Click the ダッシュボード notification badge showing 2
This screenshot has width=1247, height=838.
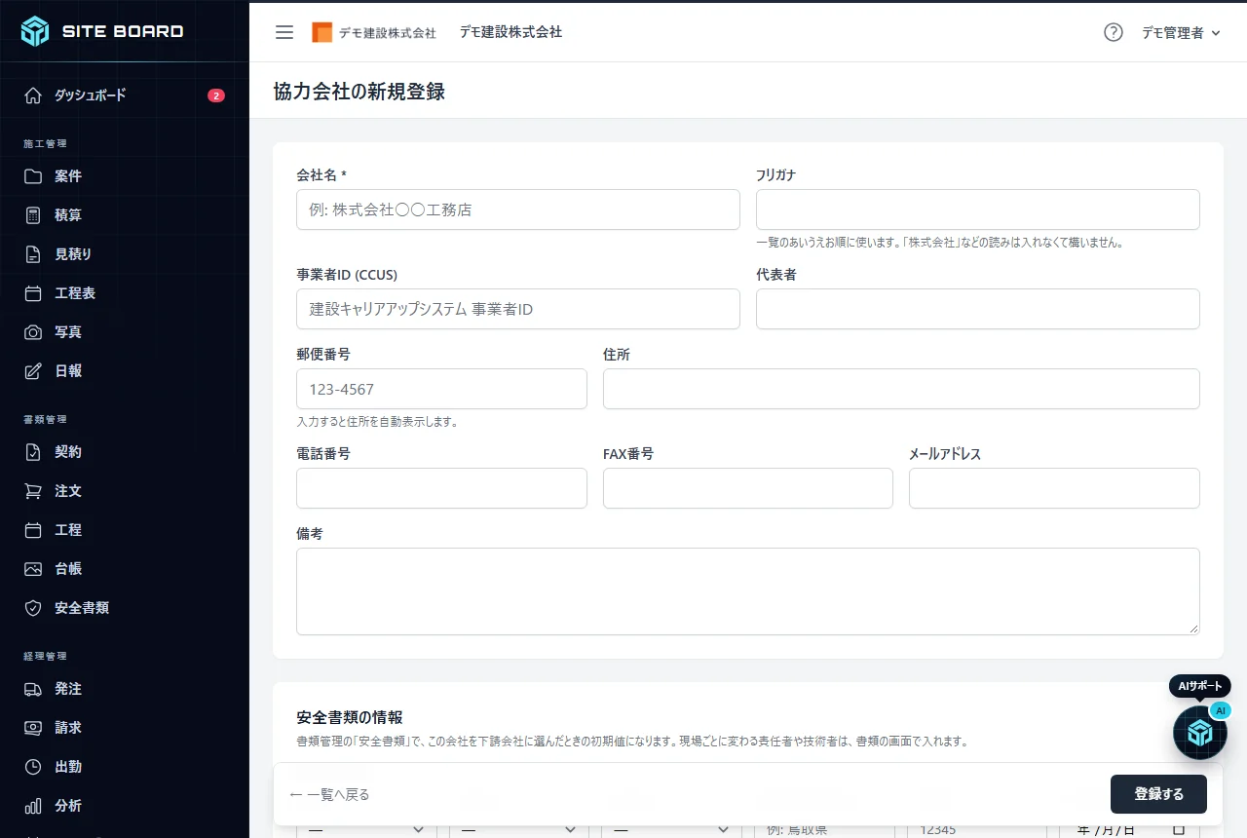[216, 95]
